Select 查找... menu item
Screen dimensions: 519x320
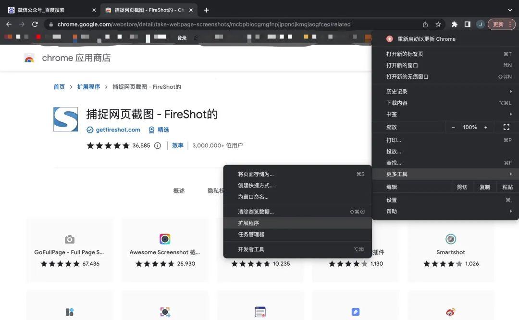pos(445,163)
